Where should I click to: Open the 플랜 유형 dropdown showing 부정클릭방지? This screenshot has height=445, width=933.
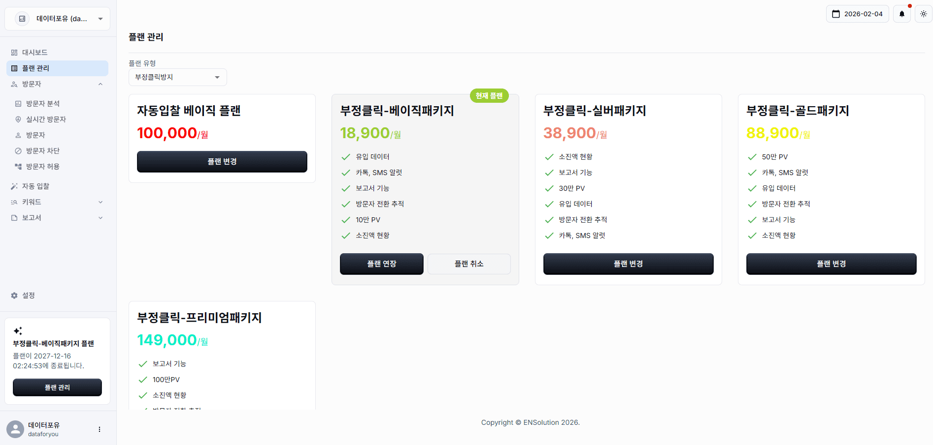[x=177, y=77]
